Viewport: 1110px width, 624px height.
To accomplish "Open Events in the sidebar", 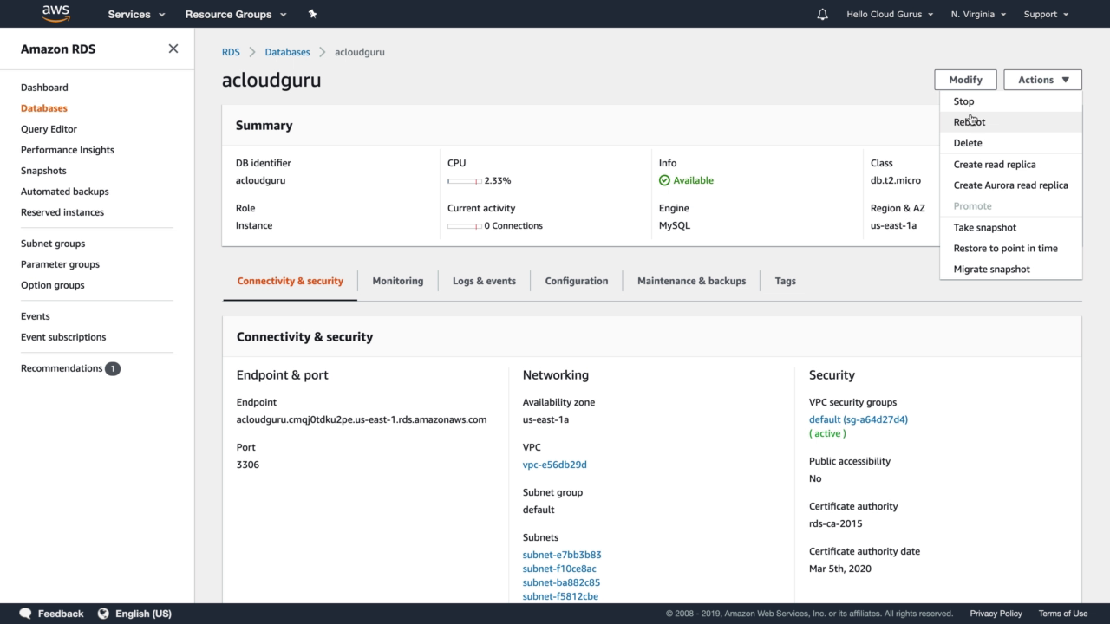I will (36, 316).
